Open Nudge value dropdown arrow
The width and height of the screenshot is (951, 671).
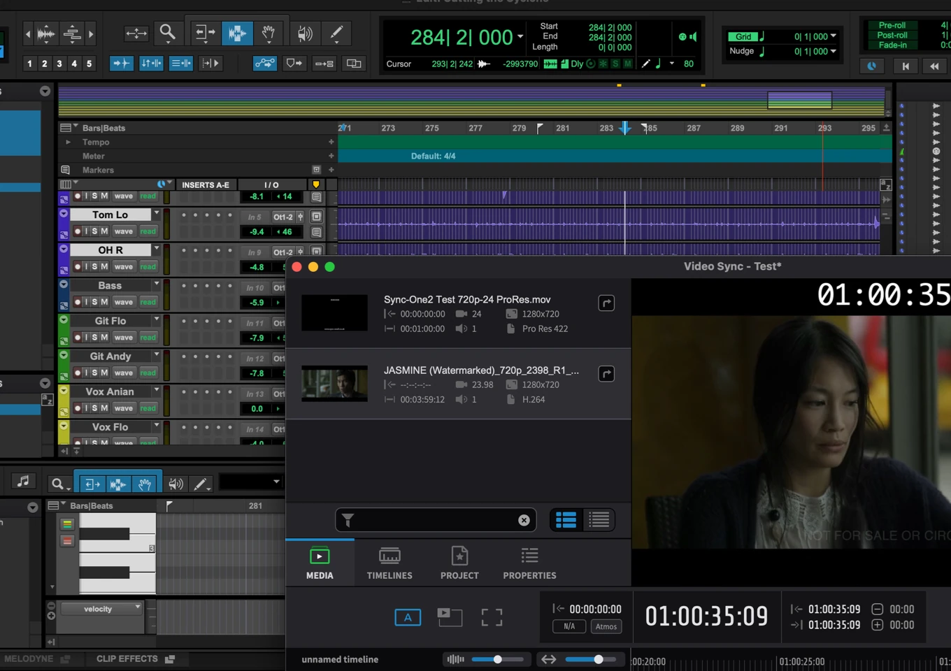point(833,51)
